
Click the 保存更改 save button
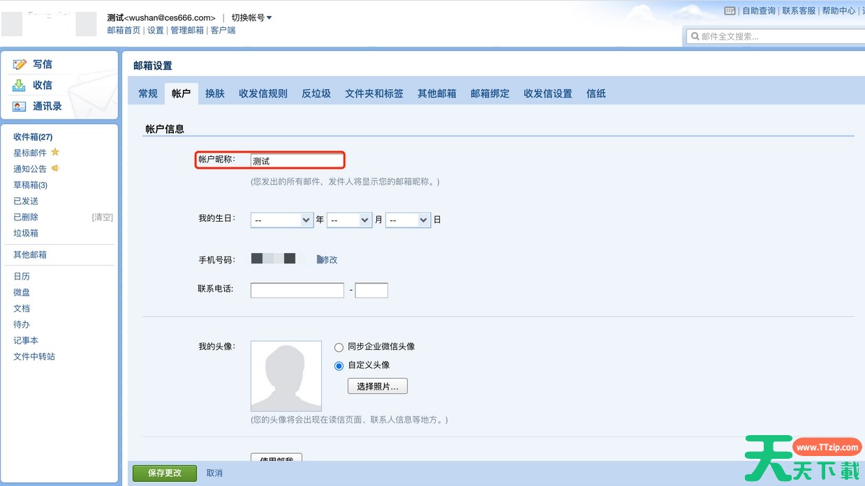[x=163, y=473]
